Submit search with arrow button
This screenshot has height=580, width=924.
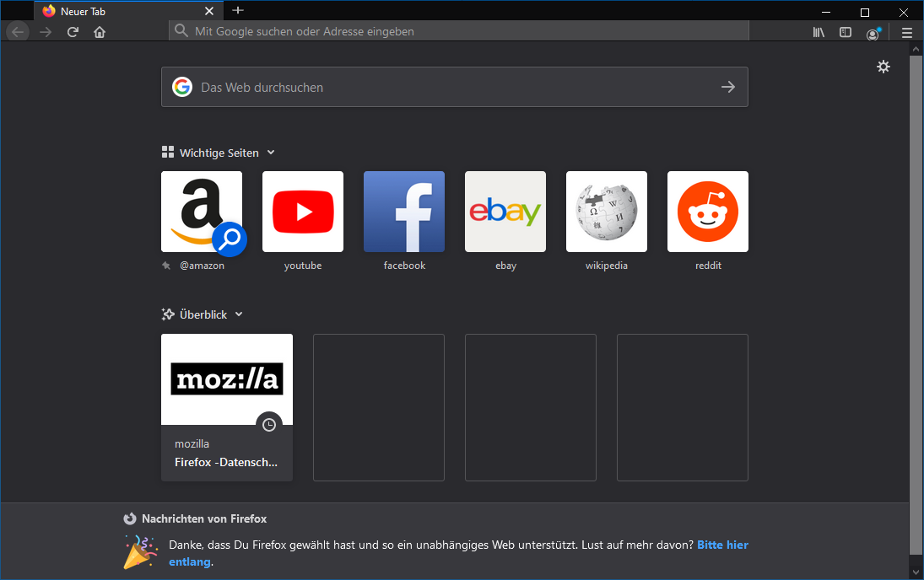pyautogui.click(x=728, y=87)
